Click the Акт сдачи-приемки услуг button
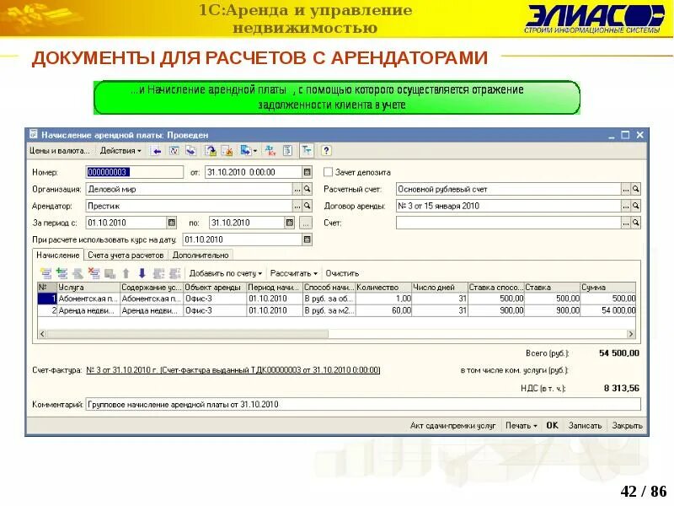This screenshot has height=506, width=674. 452,426
